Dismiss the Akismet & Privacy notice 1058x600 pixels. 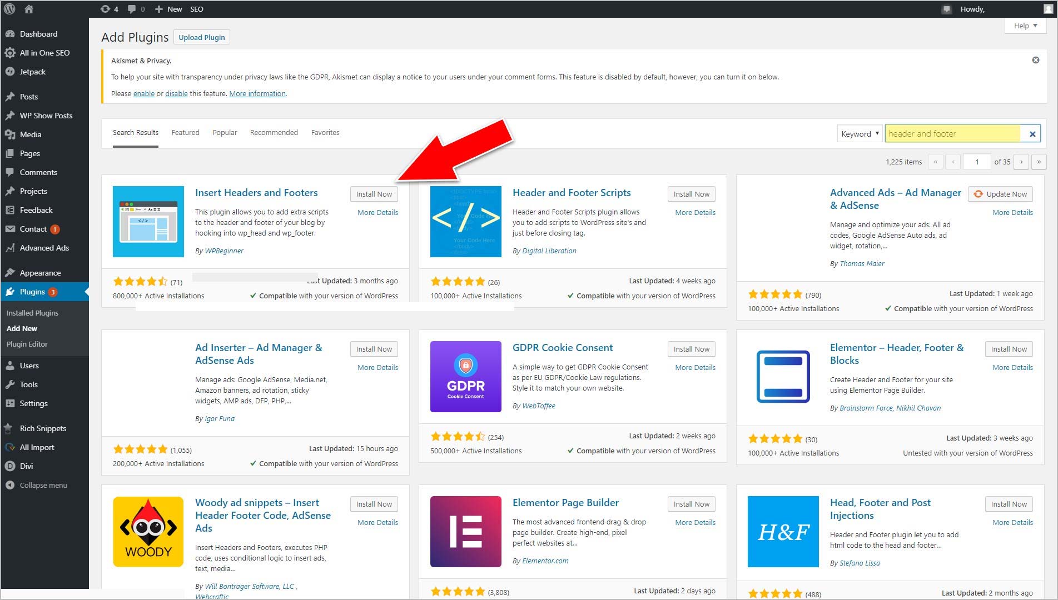[1036, 60]
